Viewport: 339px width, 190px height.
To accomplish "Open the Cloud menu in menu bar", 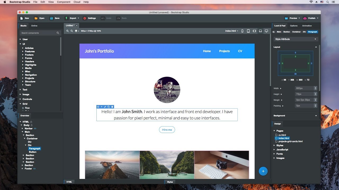I will (x=77, y=2).
